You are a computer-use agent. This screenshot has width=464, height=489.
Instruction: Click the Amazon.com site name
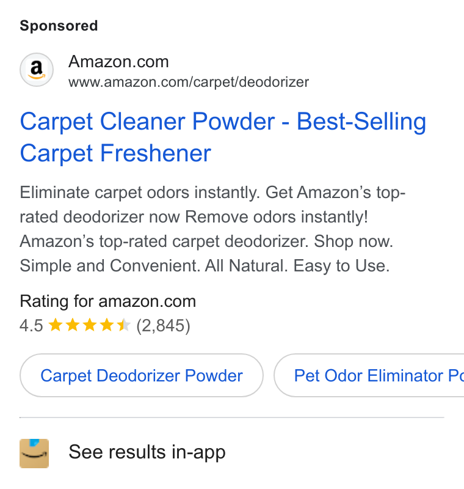118,62
